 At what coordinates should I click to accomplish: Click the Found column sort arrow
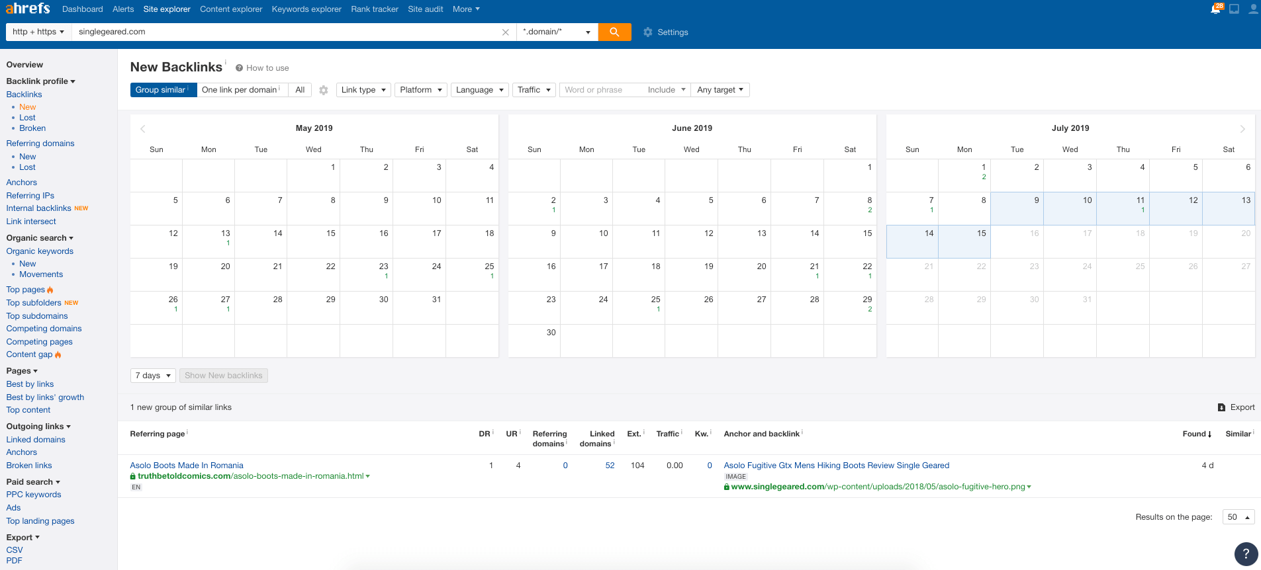(x=1209, y=434)
